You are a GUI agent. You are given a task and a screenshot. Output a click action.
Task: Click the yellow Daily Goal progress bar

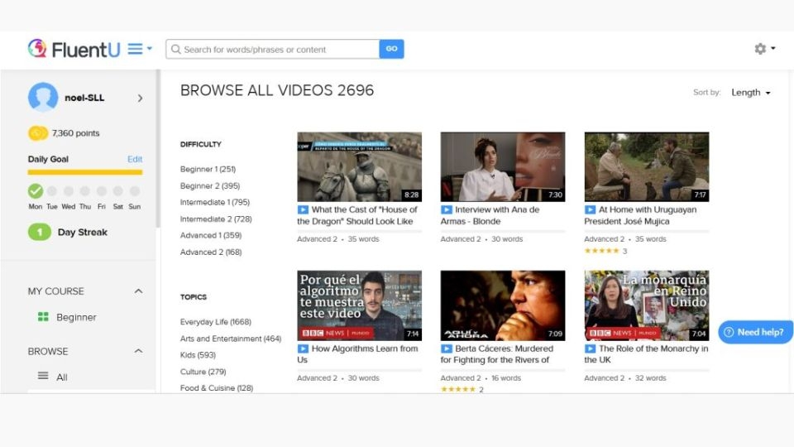point(85,172)
